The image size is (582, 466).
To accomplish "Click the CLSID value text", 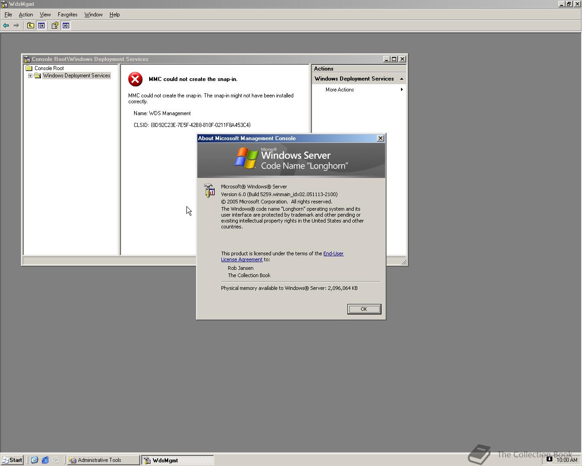I will pyautogui.click(x=201, y=125).
